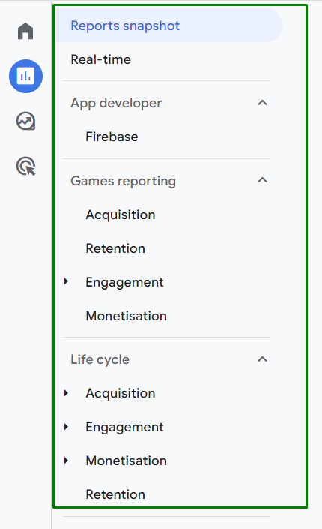Open the Firebase report

point(112,137)
